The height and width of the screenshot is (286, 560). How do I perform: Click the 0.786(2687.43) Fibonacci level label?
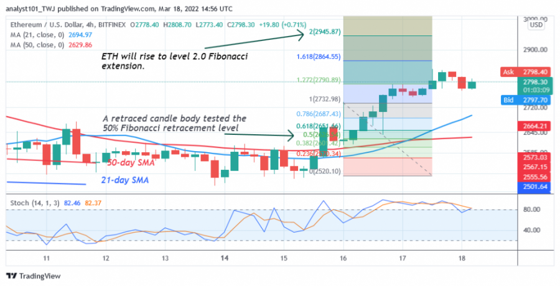pyautogui.click(x=319, y=114)
